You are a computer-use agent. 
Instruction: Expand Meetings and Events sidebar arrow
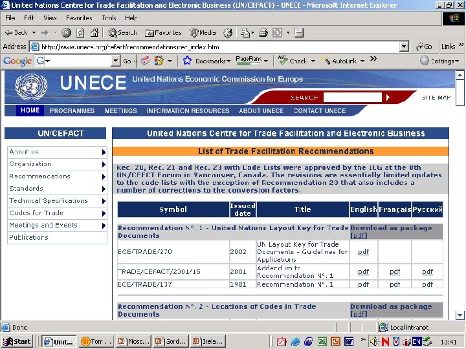(x=104, y=226)
